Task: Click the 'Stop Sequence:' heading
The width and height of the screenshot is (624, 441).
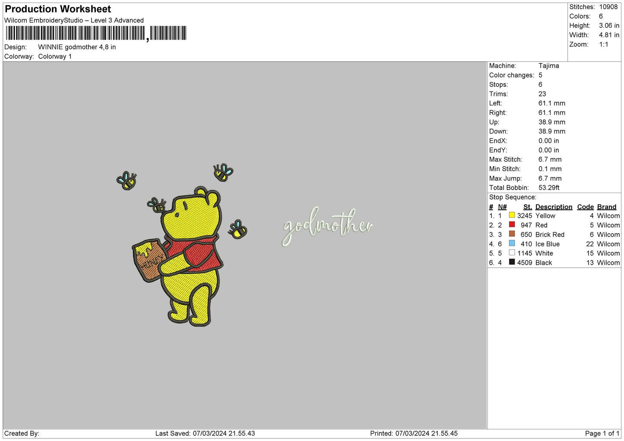Action: click(x=513, y=197)
